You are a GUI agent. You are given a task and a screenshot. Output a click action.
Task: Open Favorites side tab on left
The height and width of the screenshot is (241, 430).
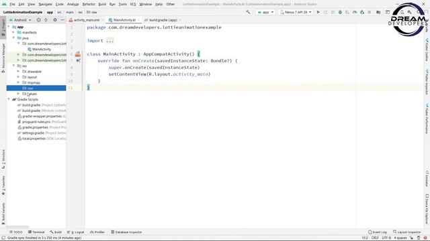3,185
